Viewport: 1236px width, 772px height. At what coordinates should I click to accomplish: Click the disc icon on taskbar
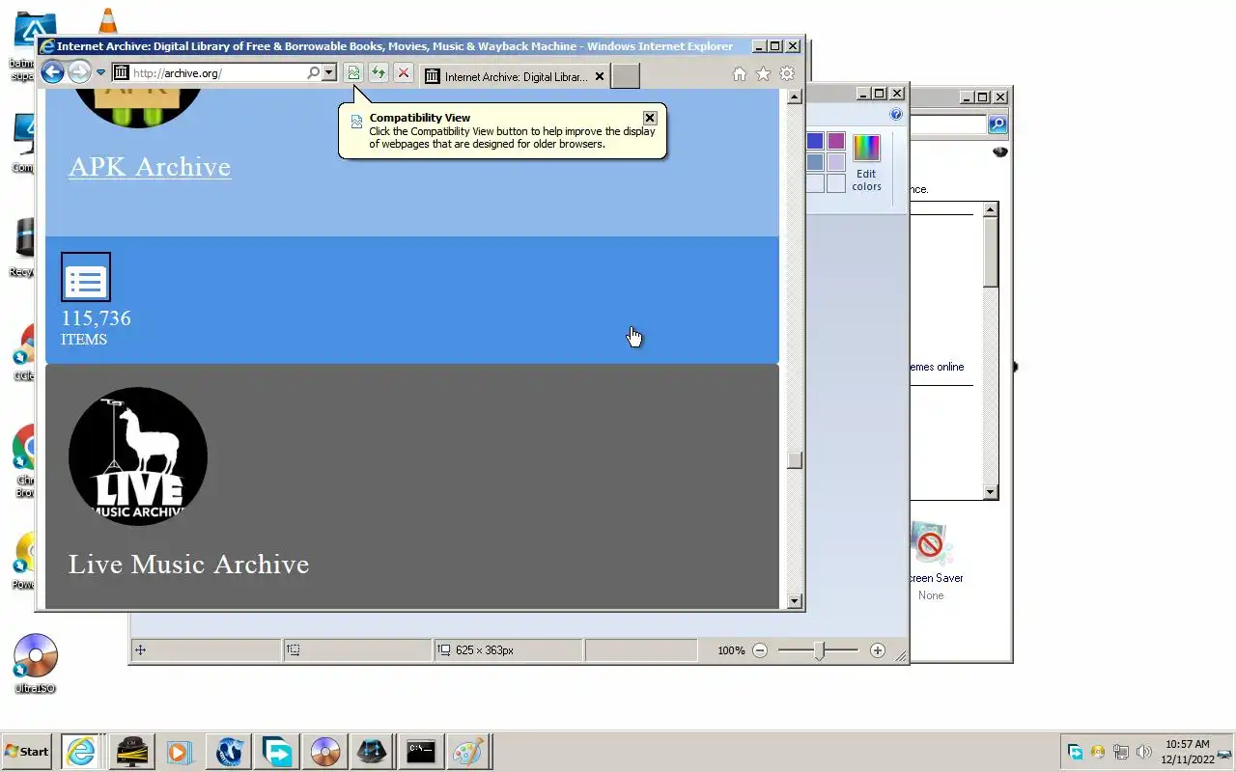point(324,751)
